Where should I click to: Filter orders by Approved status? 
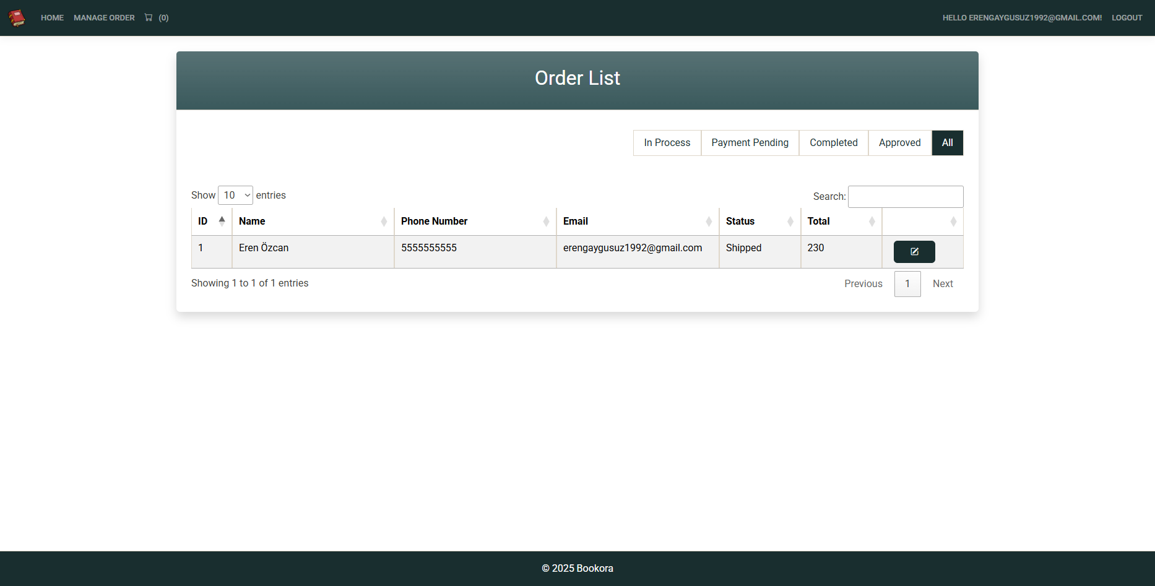tap(900, 143)
